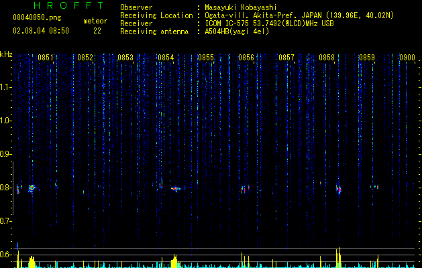Click the meteor count 22
Screen dimensions: 422x268
[x=97, y=31]
